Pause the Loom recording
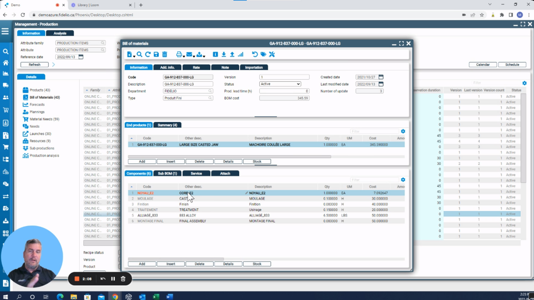The height and width of the screenshot is (300, 534). 113,279
